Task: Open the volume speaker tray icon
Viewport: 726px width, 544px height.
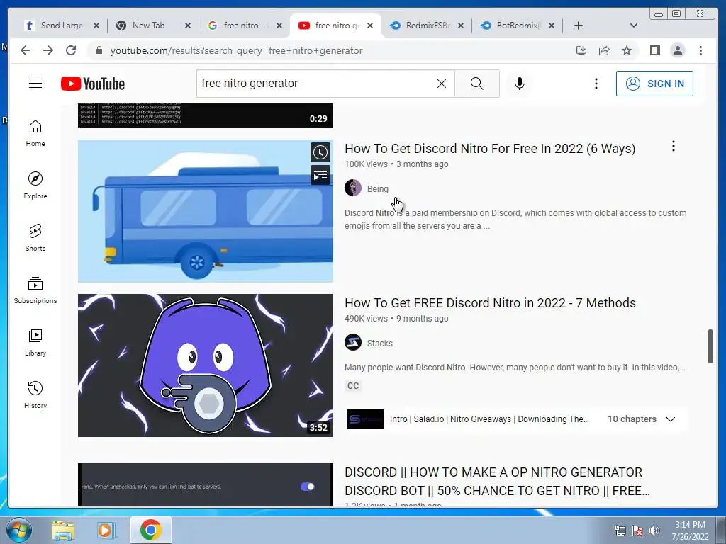Action: [653, 531]
